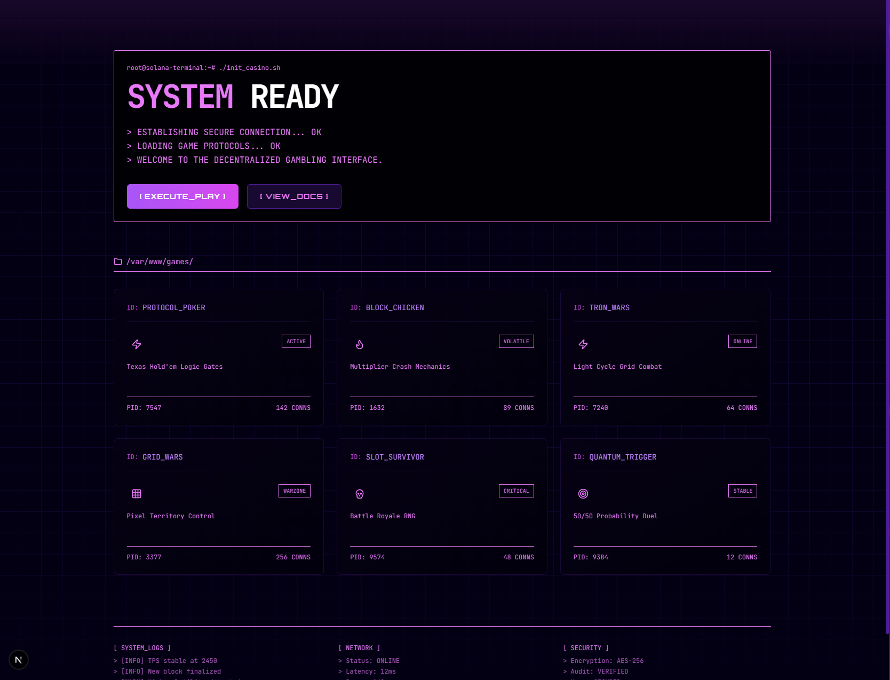This screenshot has height=680, width=890.
Task: Click 'Light Cycle Grid Combat' description
Action: (617, 367)
